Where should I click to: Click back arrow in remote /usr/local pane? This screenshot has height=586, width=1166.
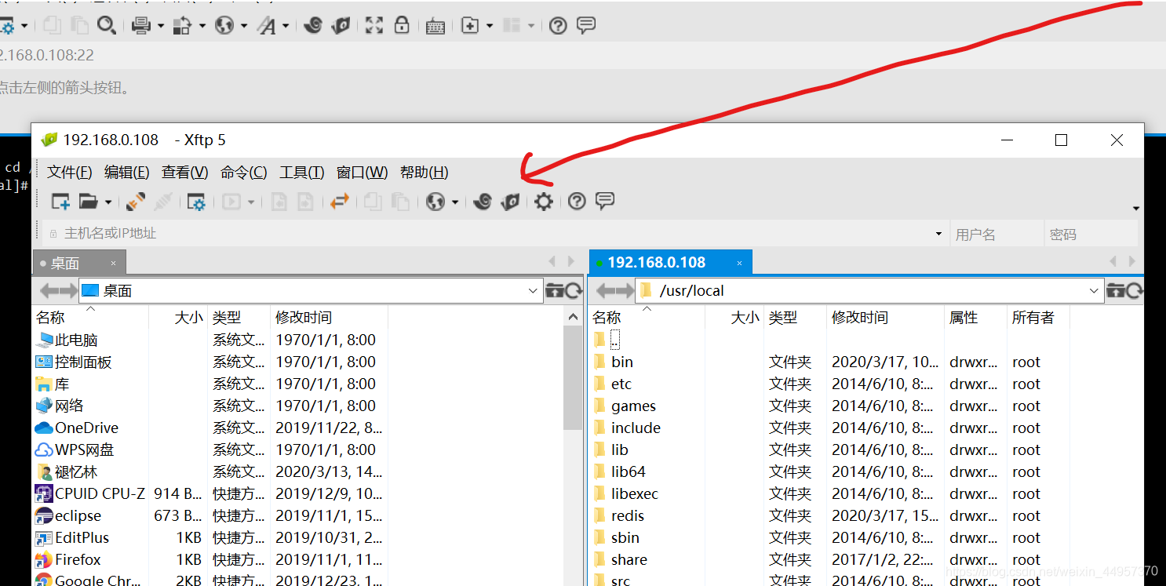[605, 291]
